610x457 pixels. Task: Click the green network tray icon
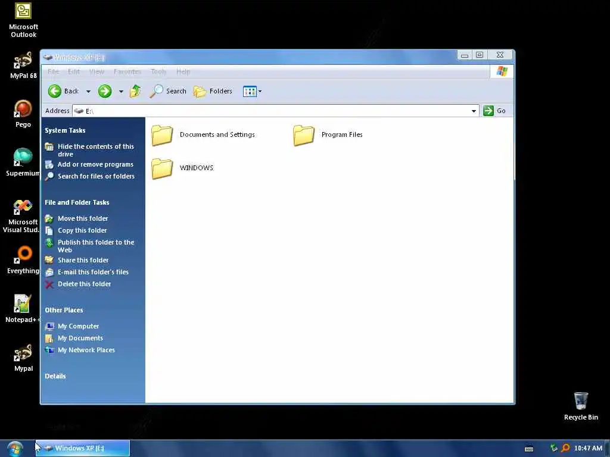pyautogui.click(x=553, y=449)
